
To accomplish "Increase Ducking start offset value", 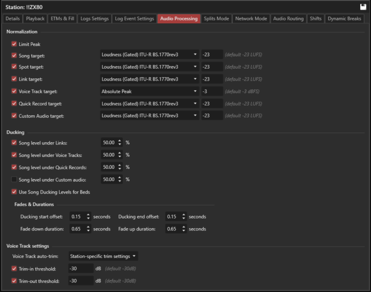I will pos(88,215).
